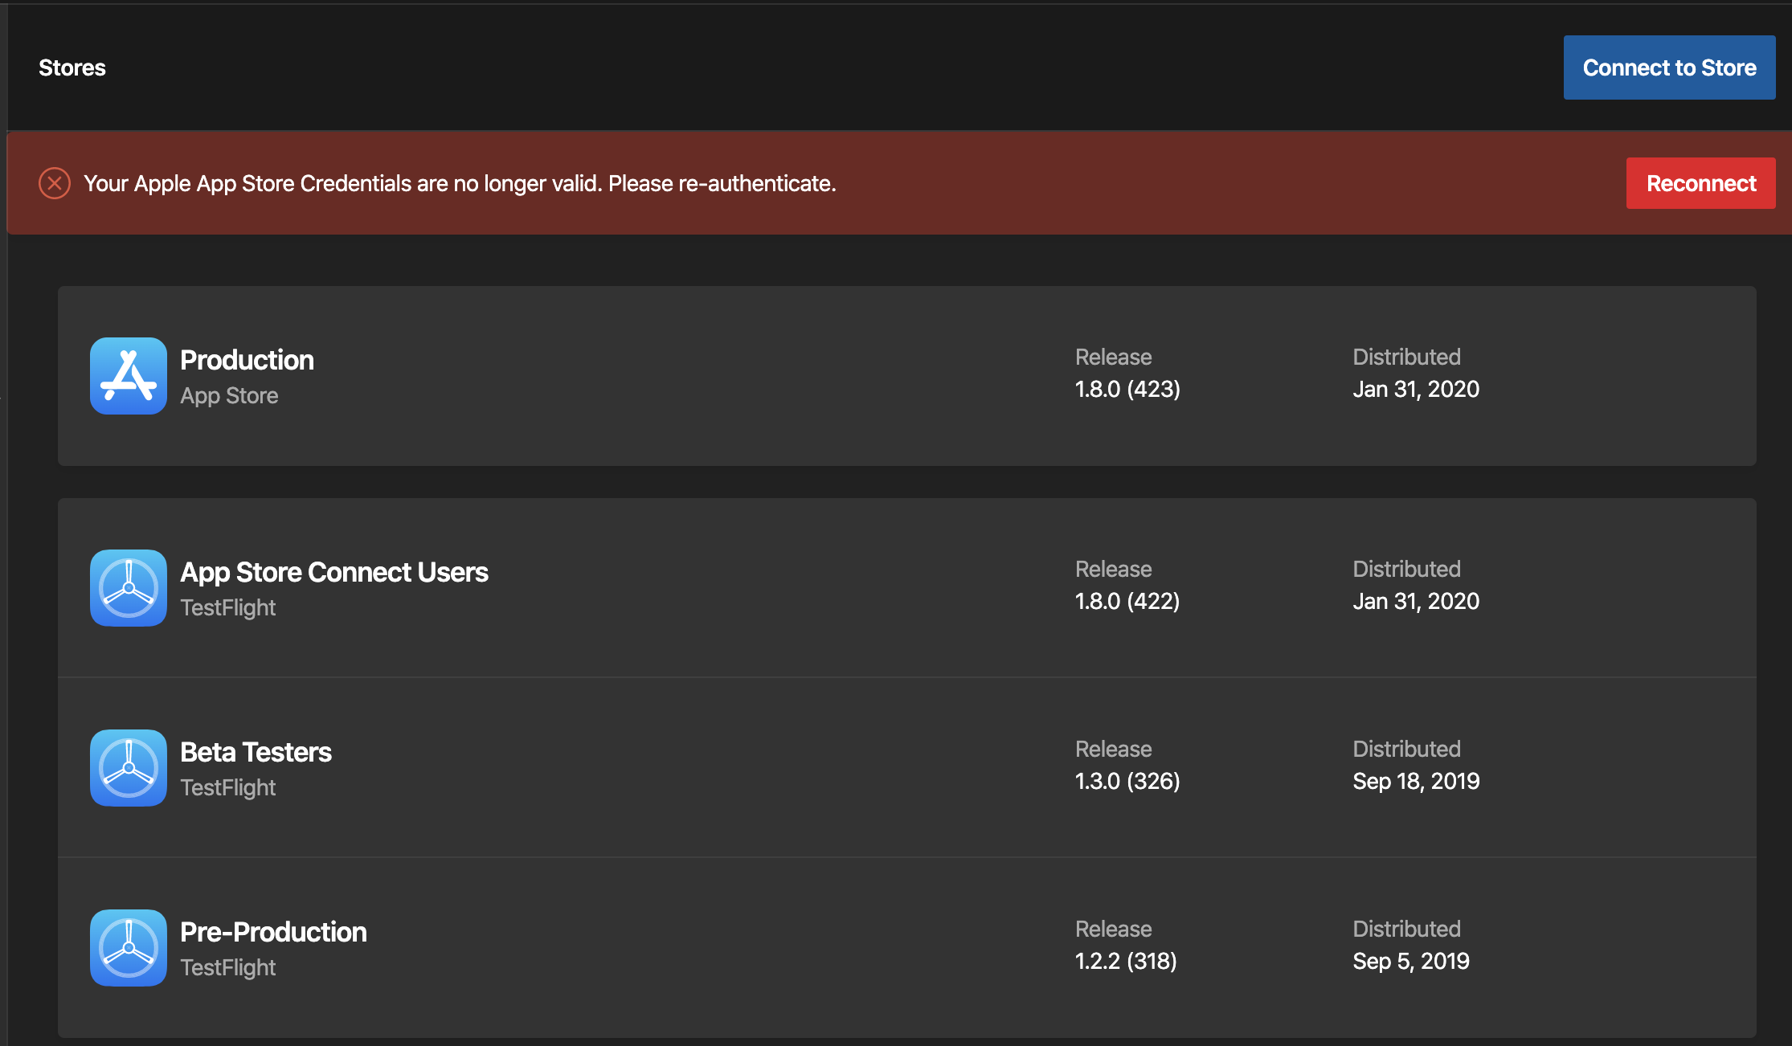Select release 1.8.0 (423) in Production
This screenshot has height=1046, width=1792.
click(1127, 389)
